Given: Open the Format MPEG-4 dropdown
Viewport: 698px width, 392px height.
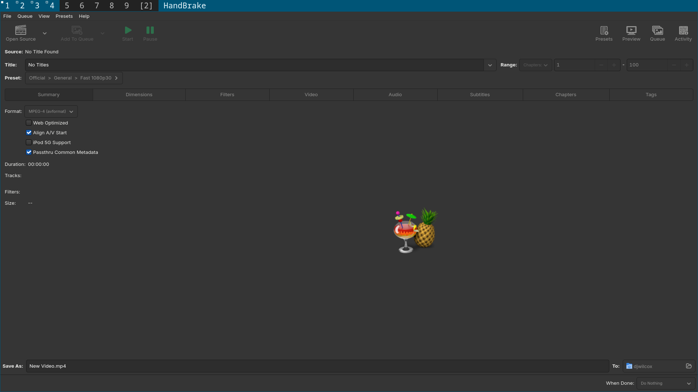Looking at the screenshot, I should 51,111.
